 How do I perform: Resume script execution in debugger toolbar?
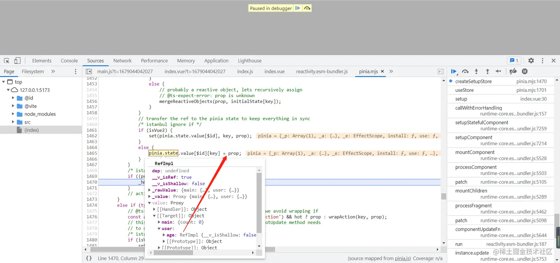pos(454,71)
